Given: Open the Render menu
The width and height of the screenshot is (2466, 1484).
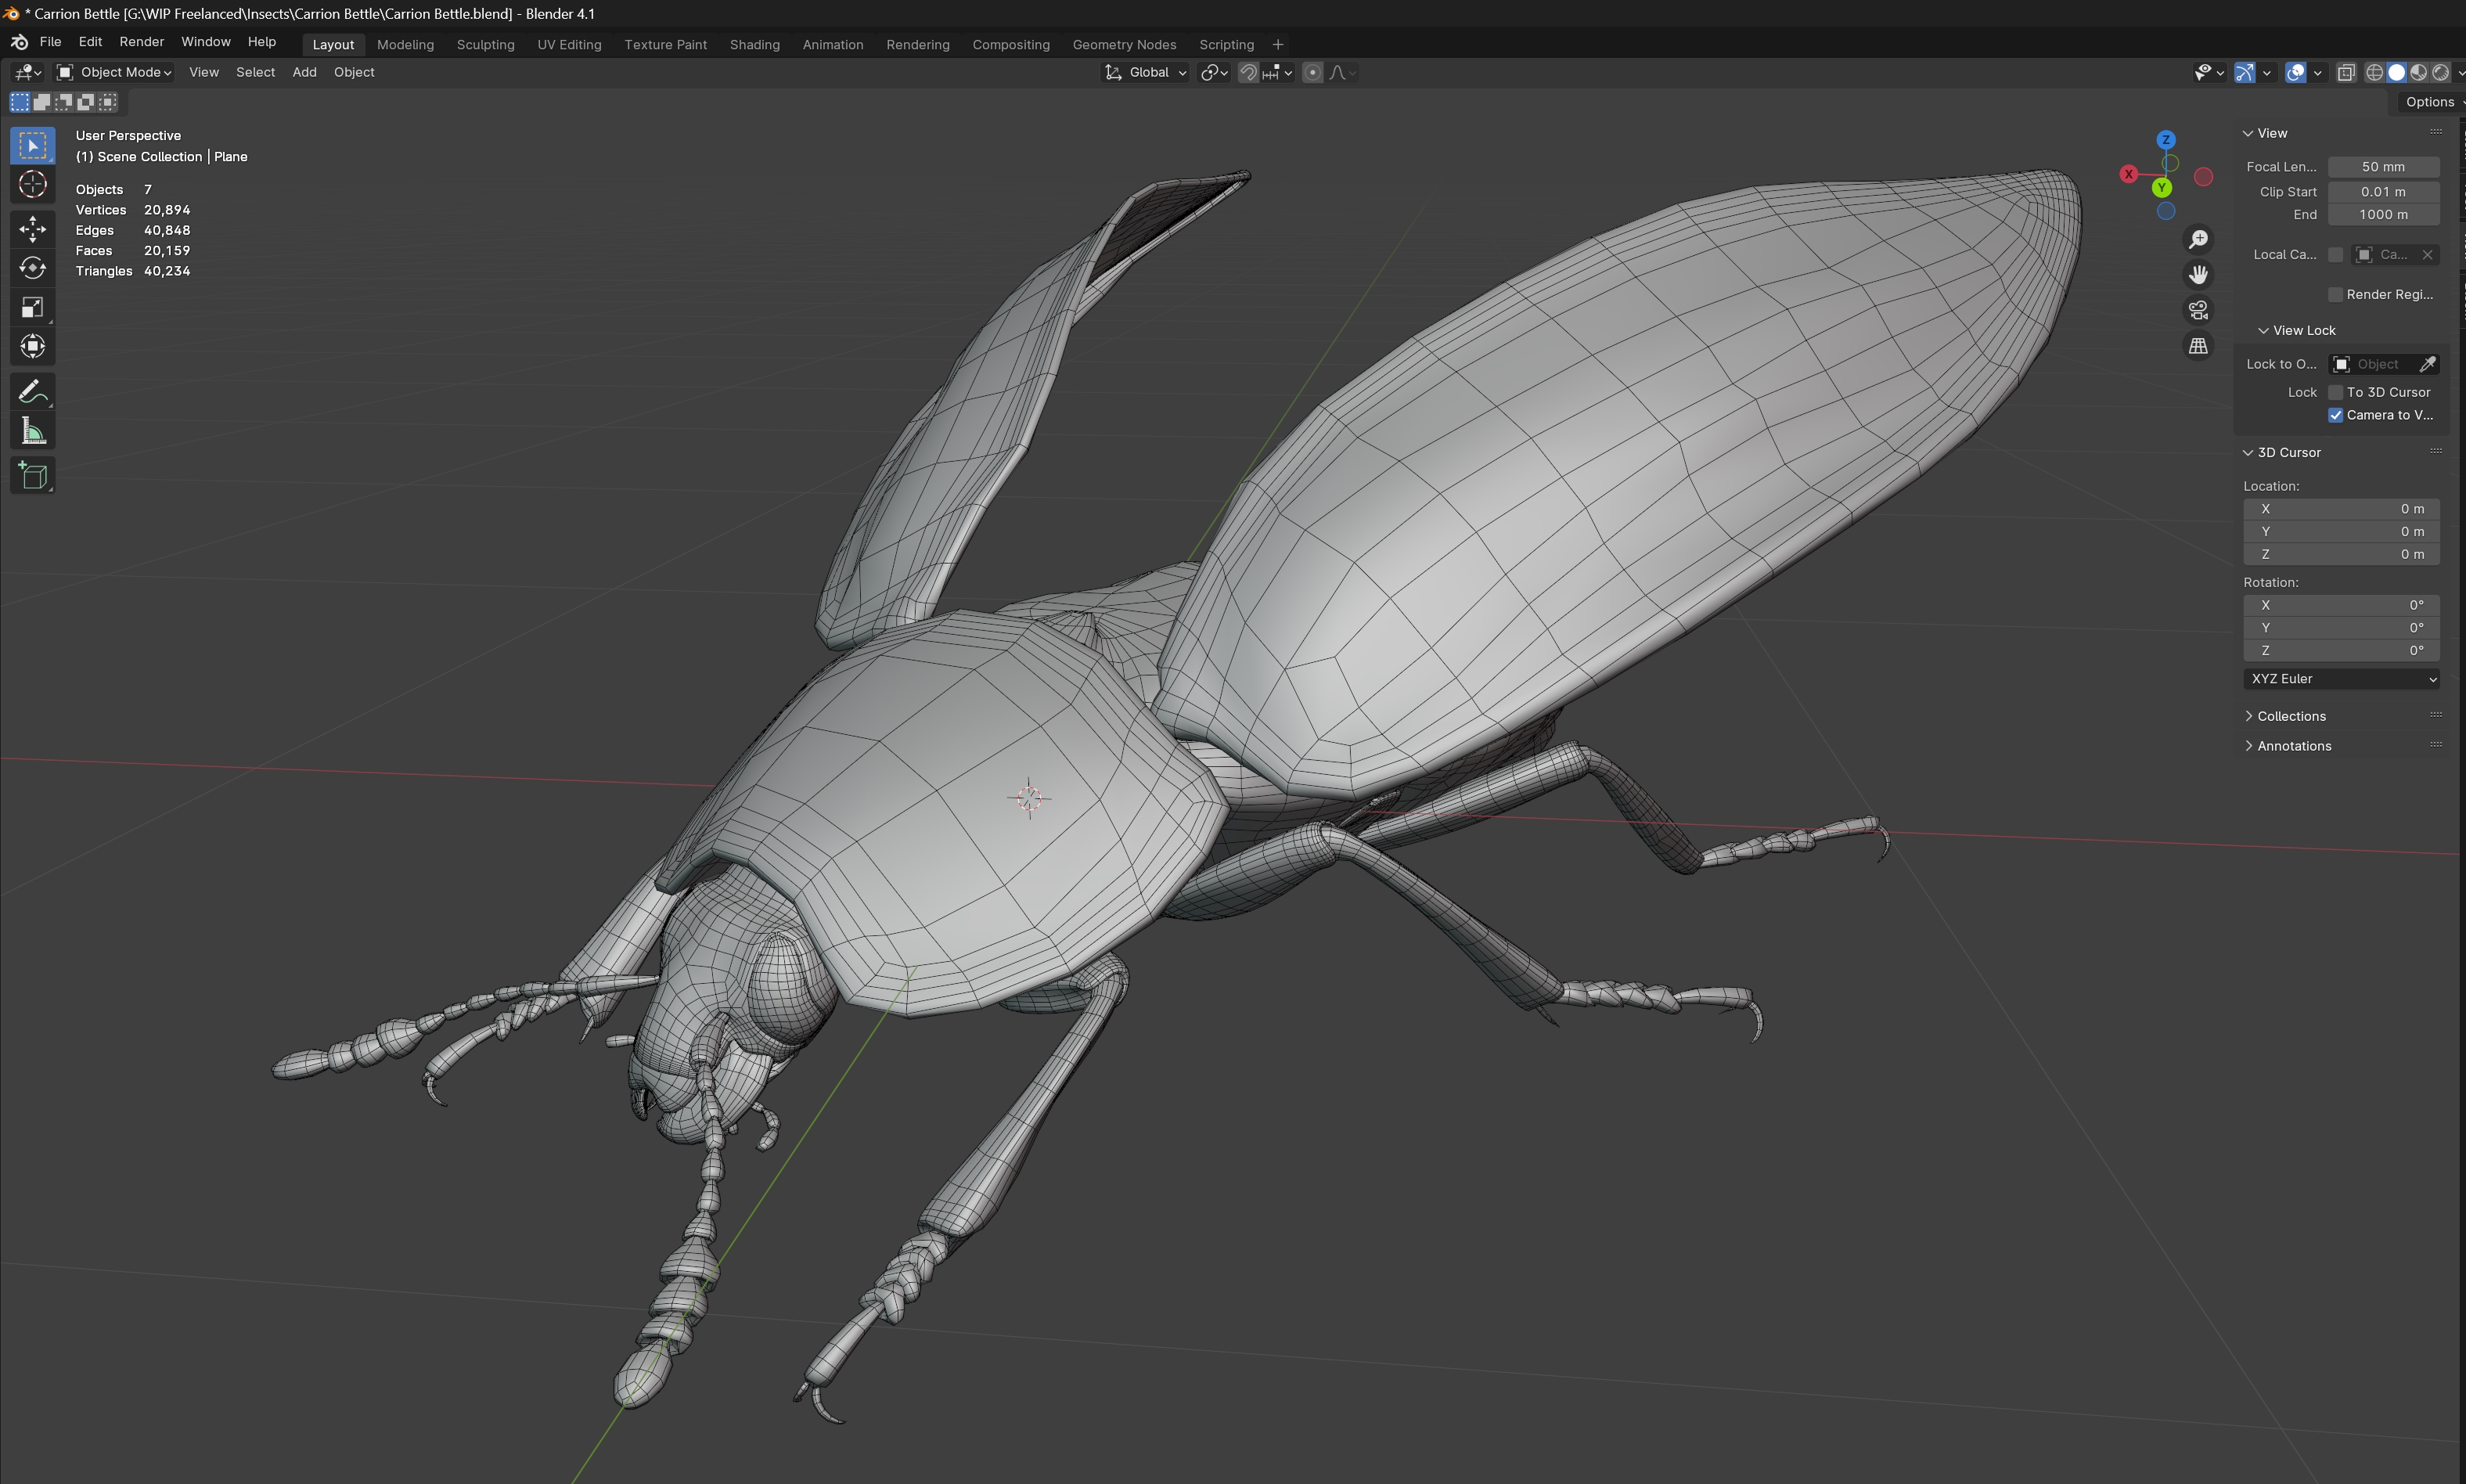Looking at the screenshot, I should [x=141, y=42].
